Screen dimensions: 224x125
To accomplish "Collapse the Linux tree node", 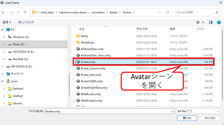I will (2, 81).
